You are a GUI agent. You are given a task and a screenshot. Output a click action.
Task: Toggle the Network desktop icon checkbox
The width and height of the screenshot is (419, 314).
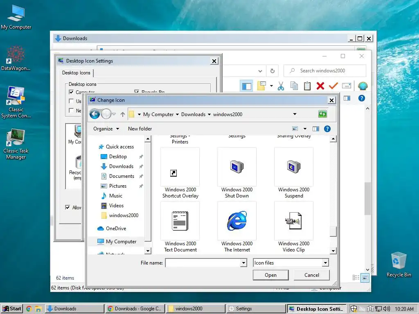click(71, 110)
